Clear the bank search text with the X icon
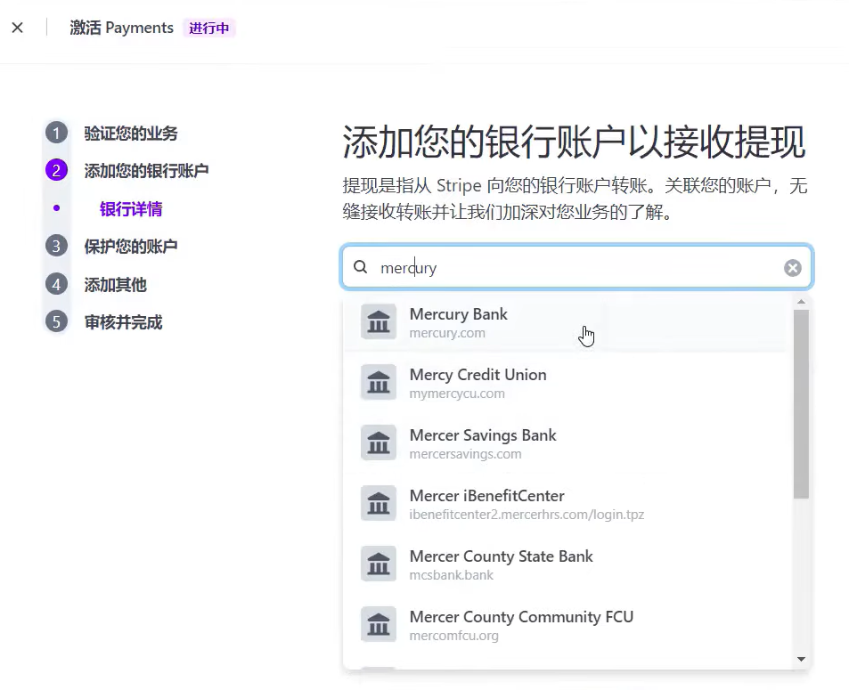Screen dimensions: 849x690 [x=793, y=267]
